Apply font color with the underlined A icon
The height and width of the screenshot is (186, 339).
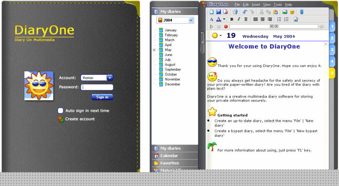[x=219, y=19]
